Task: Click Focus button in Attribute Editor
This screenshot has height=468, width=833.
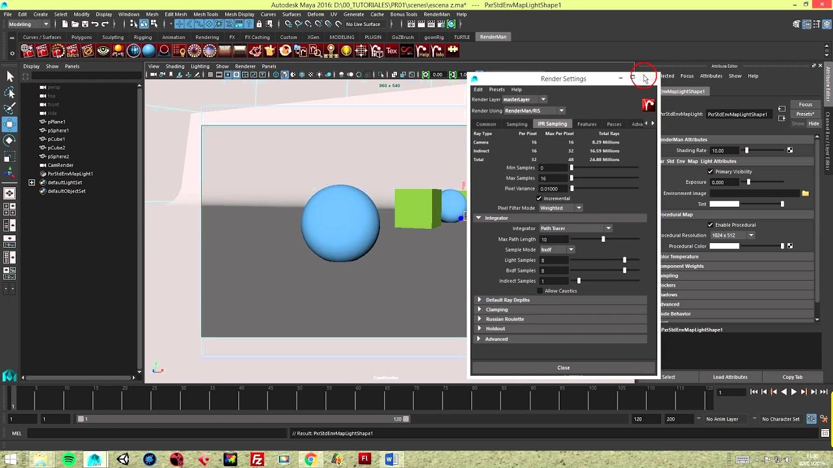Action: [x=806, y=105]
